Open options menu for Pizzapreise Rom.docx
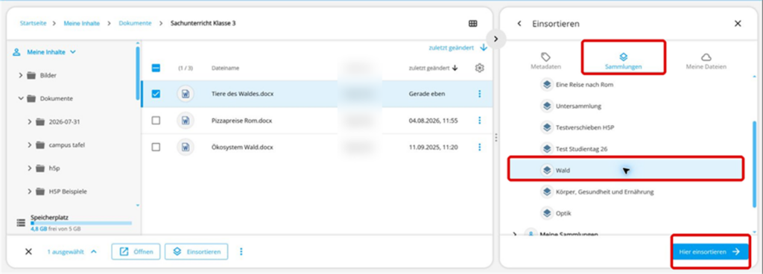Viewport: 763px width, 274px height. (x=479, y=120)
